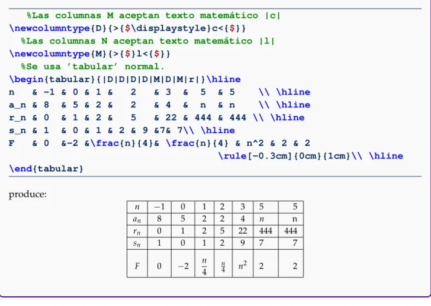This screenshot has height=306, width=431.
Task: Click the "4" cell in the aₙ row
Action: coord(243,219)
